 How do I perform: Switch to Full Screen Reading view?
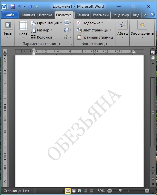(74, 191)
